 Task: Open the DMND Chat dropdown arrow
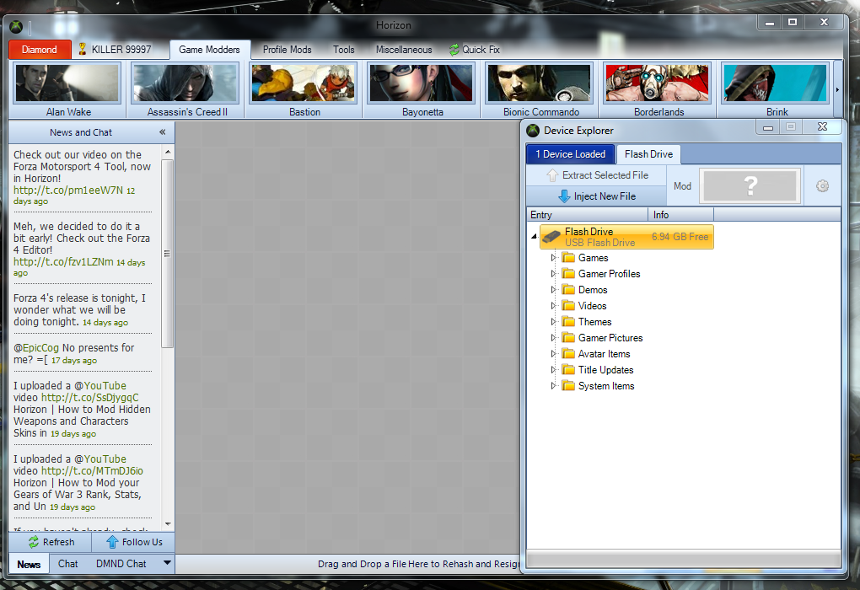167,563
